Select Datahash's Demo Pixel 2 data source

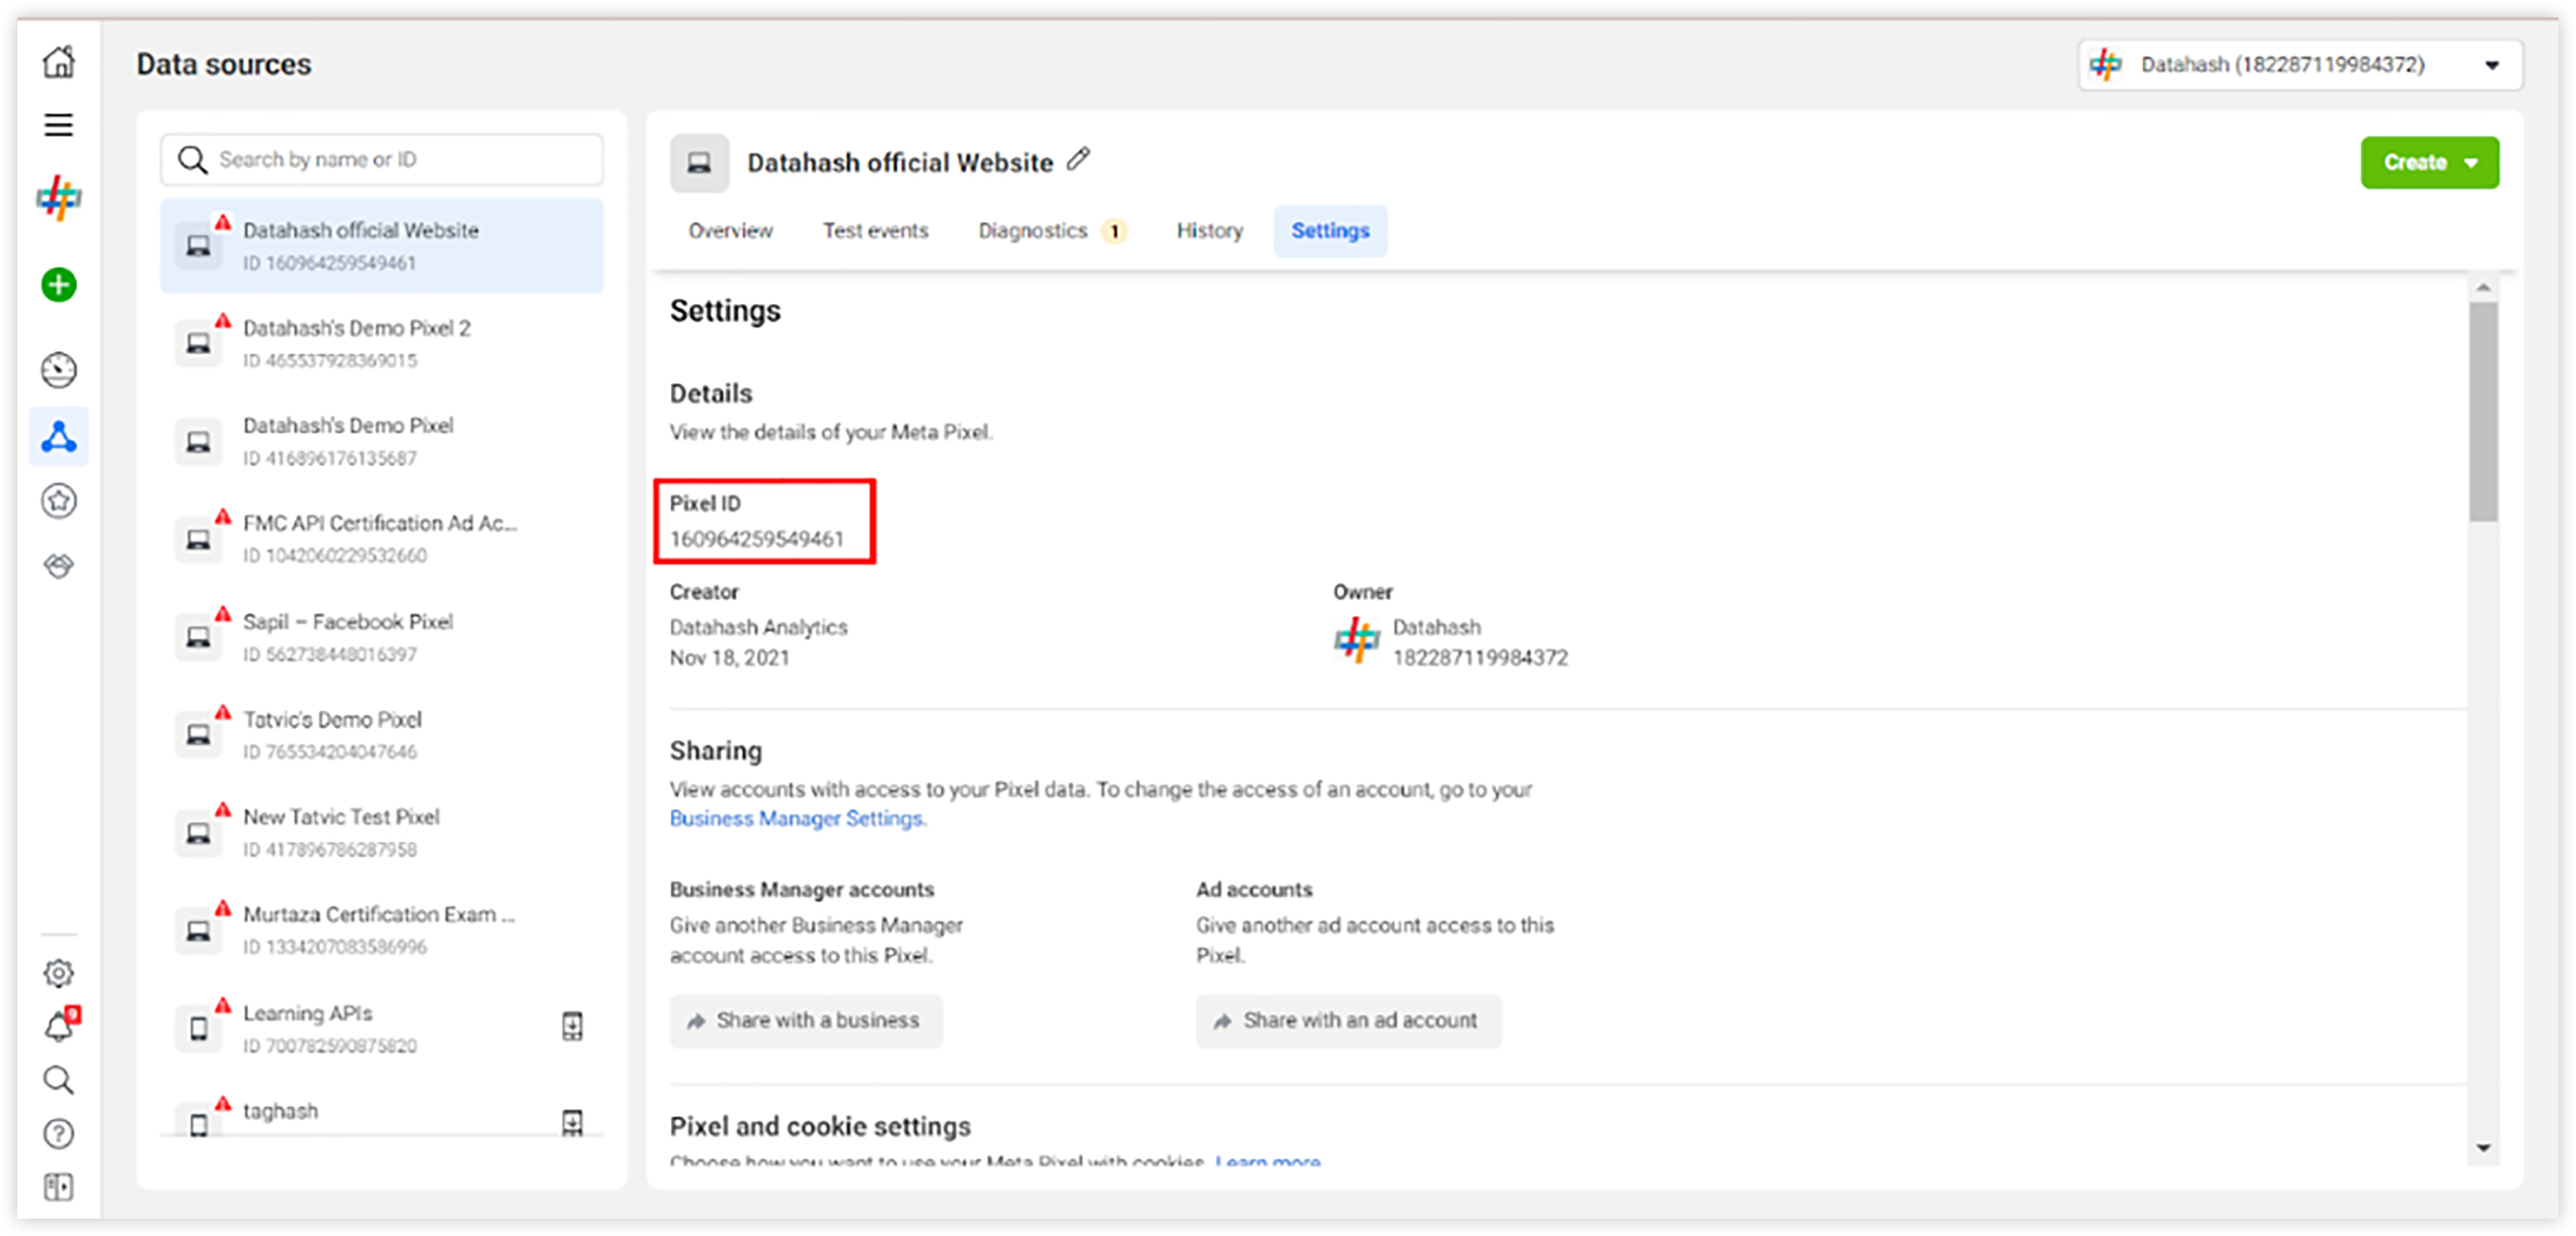pos(382,343)
